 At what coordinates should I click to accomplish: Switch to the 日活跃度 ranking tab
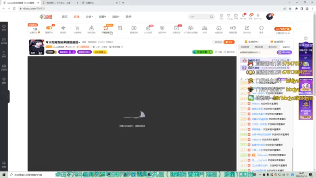pos(245,47)
